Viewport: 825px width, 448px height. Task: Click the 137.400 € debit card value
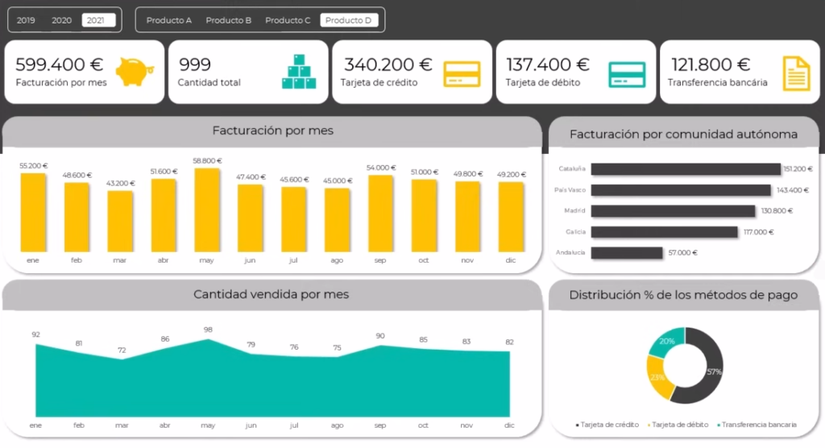point(547,64)
